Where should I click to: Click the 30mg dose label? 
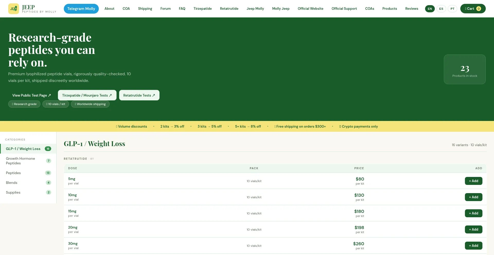pyautogui.click(x=73, y=243)
